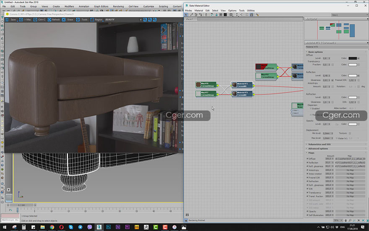Image resolution: width=369 pixels, height=231 pixels.
Task: Click the Diffuse color swatch
Action: (353, 58)
